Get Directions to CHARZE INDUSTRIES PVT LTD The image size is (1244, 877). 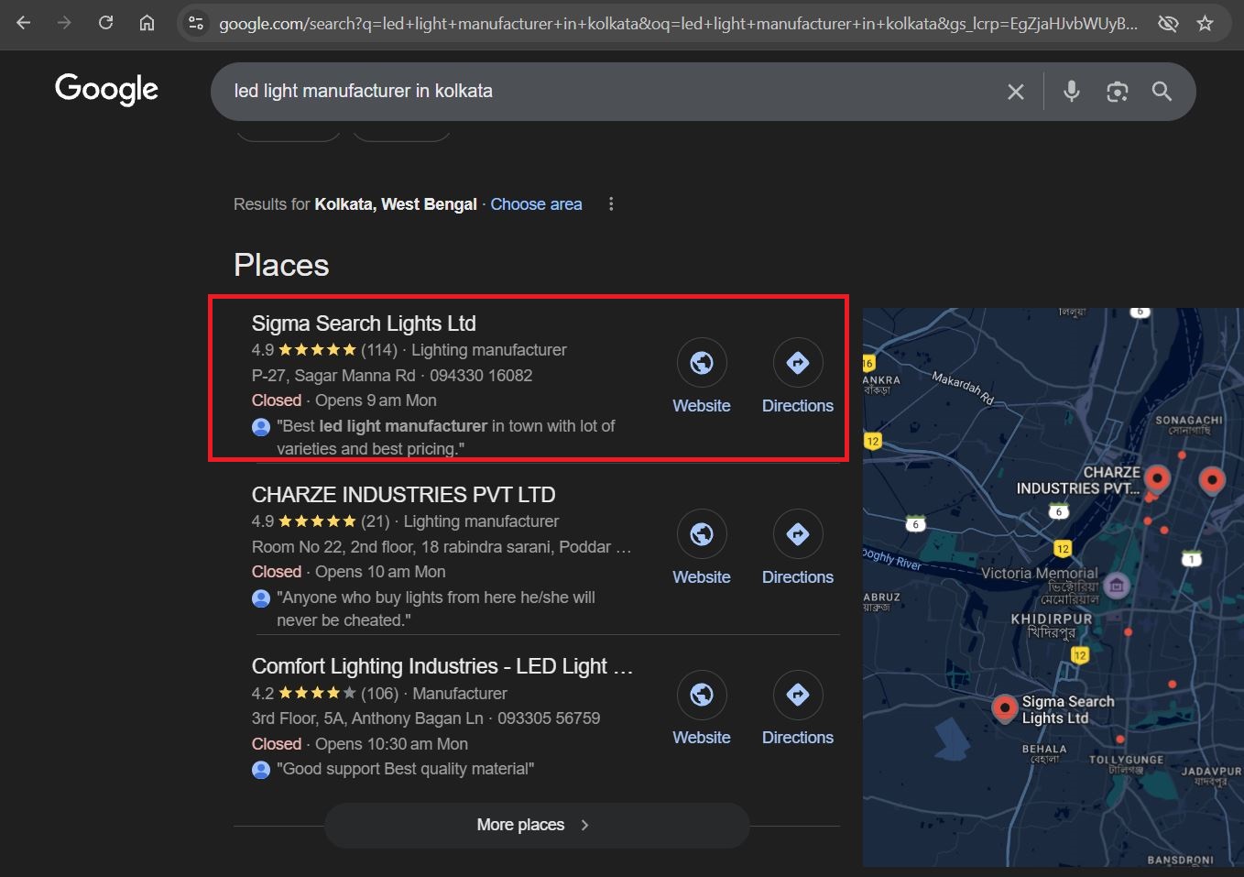797,533
